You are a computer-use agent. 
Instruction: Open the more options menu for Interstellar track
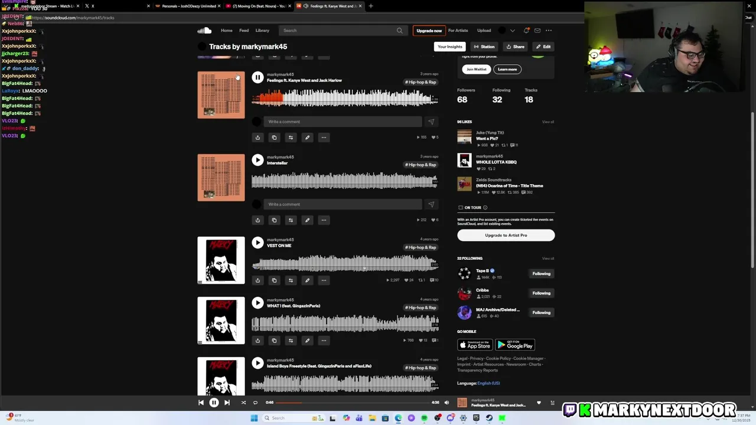point(324,220)
